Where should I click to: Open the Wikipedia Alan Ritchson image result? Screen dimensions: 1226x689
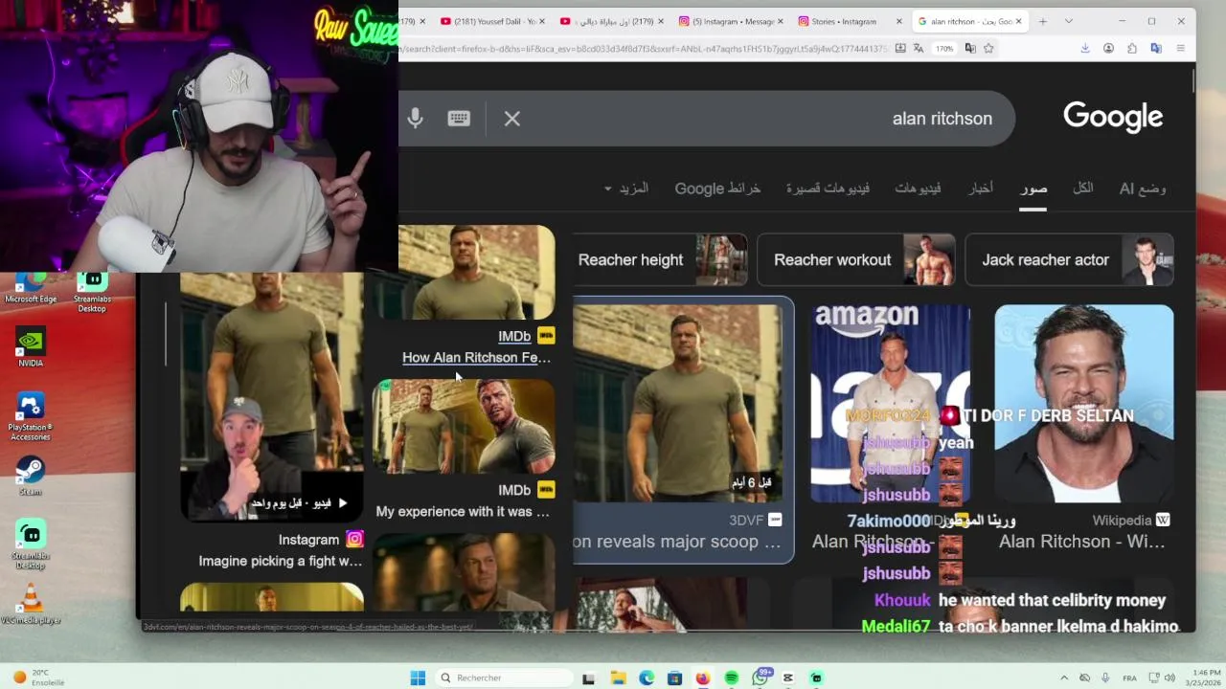coord(1083,403)
